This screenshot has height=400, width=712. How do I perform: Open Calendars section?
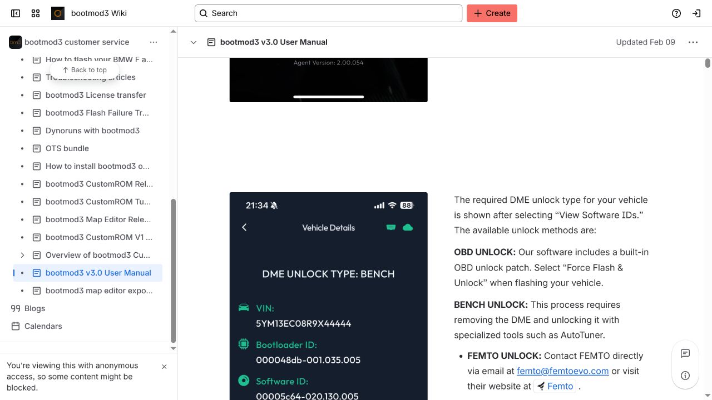pos(43,326)
